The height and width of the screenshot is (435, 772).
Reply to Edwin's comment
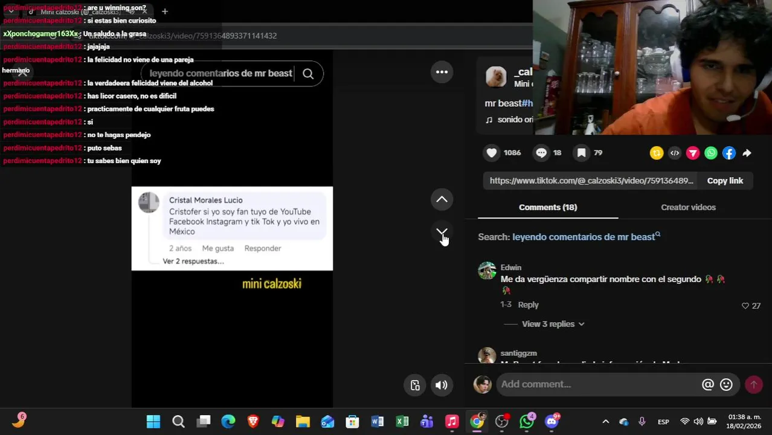coord(528,304)
